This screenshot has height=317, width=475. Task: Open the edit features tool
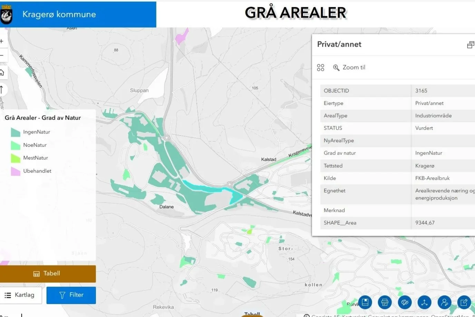tap(464, 302)
